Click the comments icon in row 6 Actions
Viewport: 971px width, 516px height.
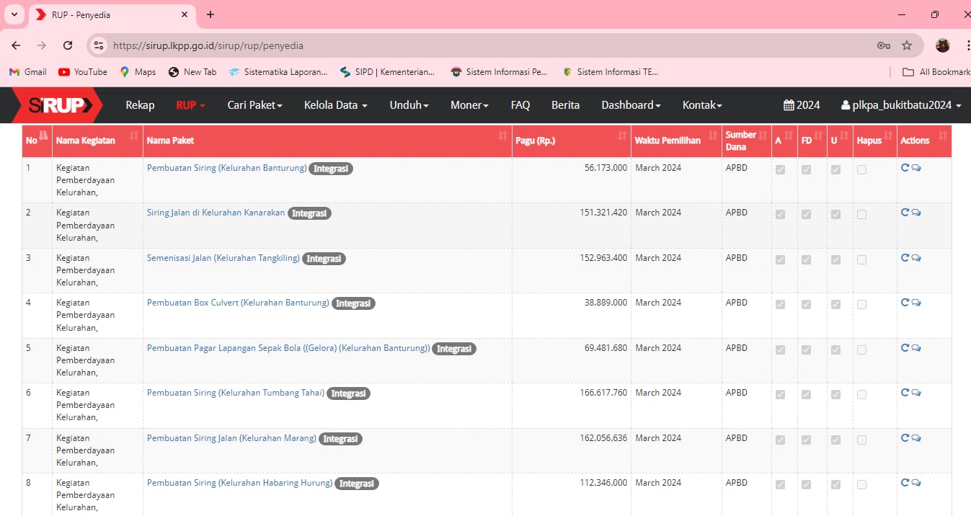coord(916,393)
